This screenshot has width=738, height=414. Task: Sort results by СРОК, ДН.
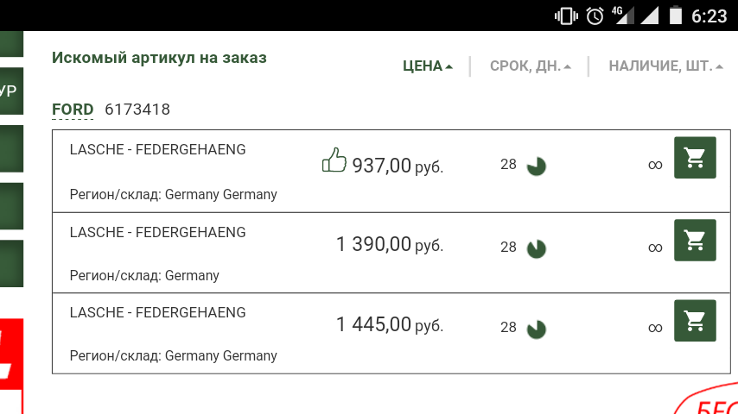[531, 66]
